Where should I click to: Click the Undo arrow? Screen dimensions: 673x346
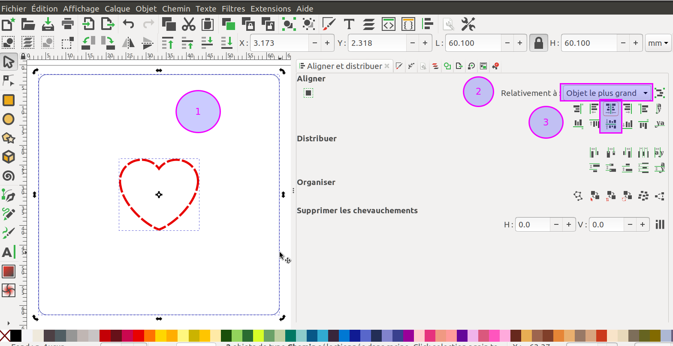128,24
